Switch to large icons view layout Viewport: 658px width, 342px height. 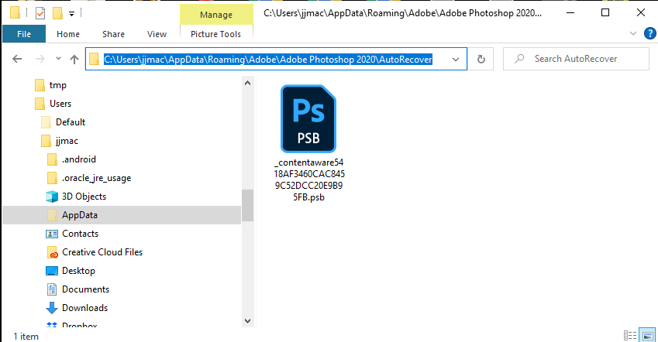pos(646,336)
